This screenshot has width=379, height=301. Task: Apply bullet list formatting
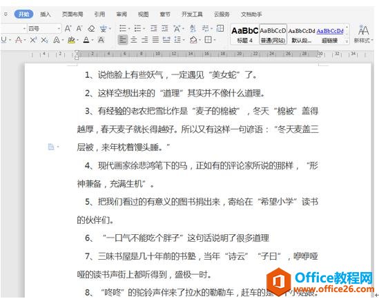click(x=123, y=28)
